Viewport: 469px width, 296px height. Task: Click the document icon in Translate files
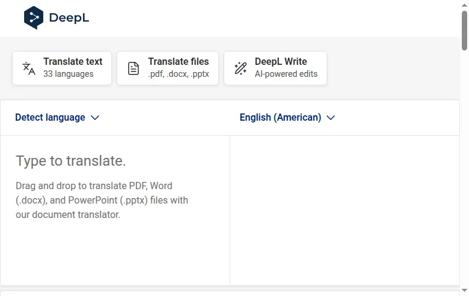coord(133,68)
